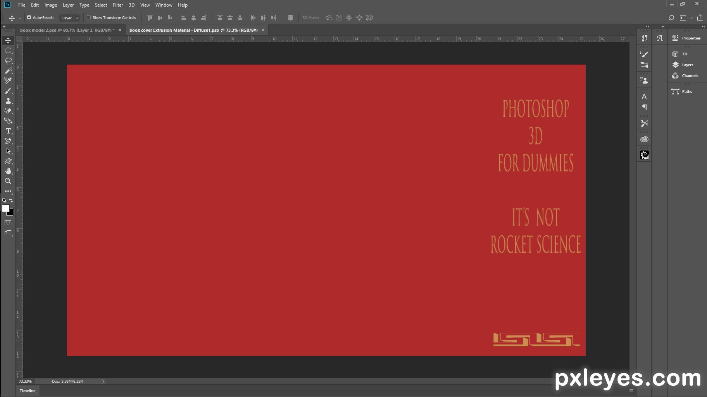Select the Lasso tool
The image size is (707, 397).
click(8, 60)
